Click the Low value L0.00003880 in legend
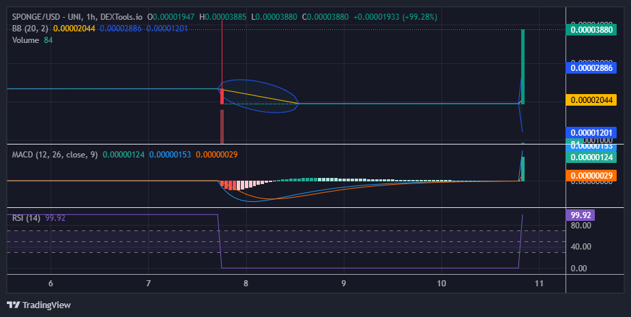The image size is (631, 317). pos(274,17)
